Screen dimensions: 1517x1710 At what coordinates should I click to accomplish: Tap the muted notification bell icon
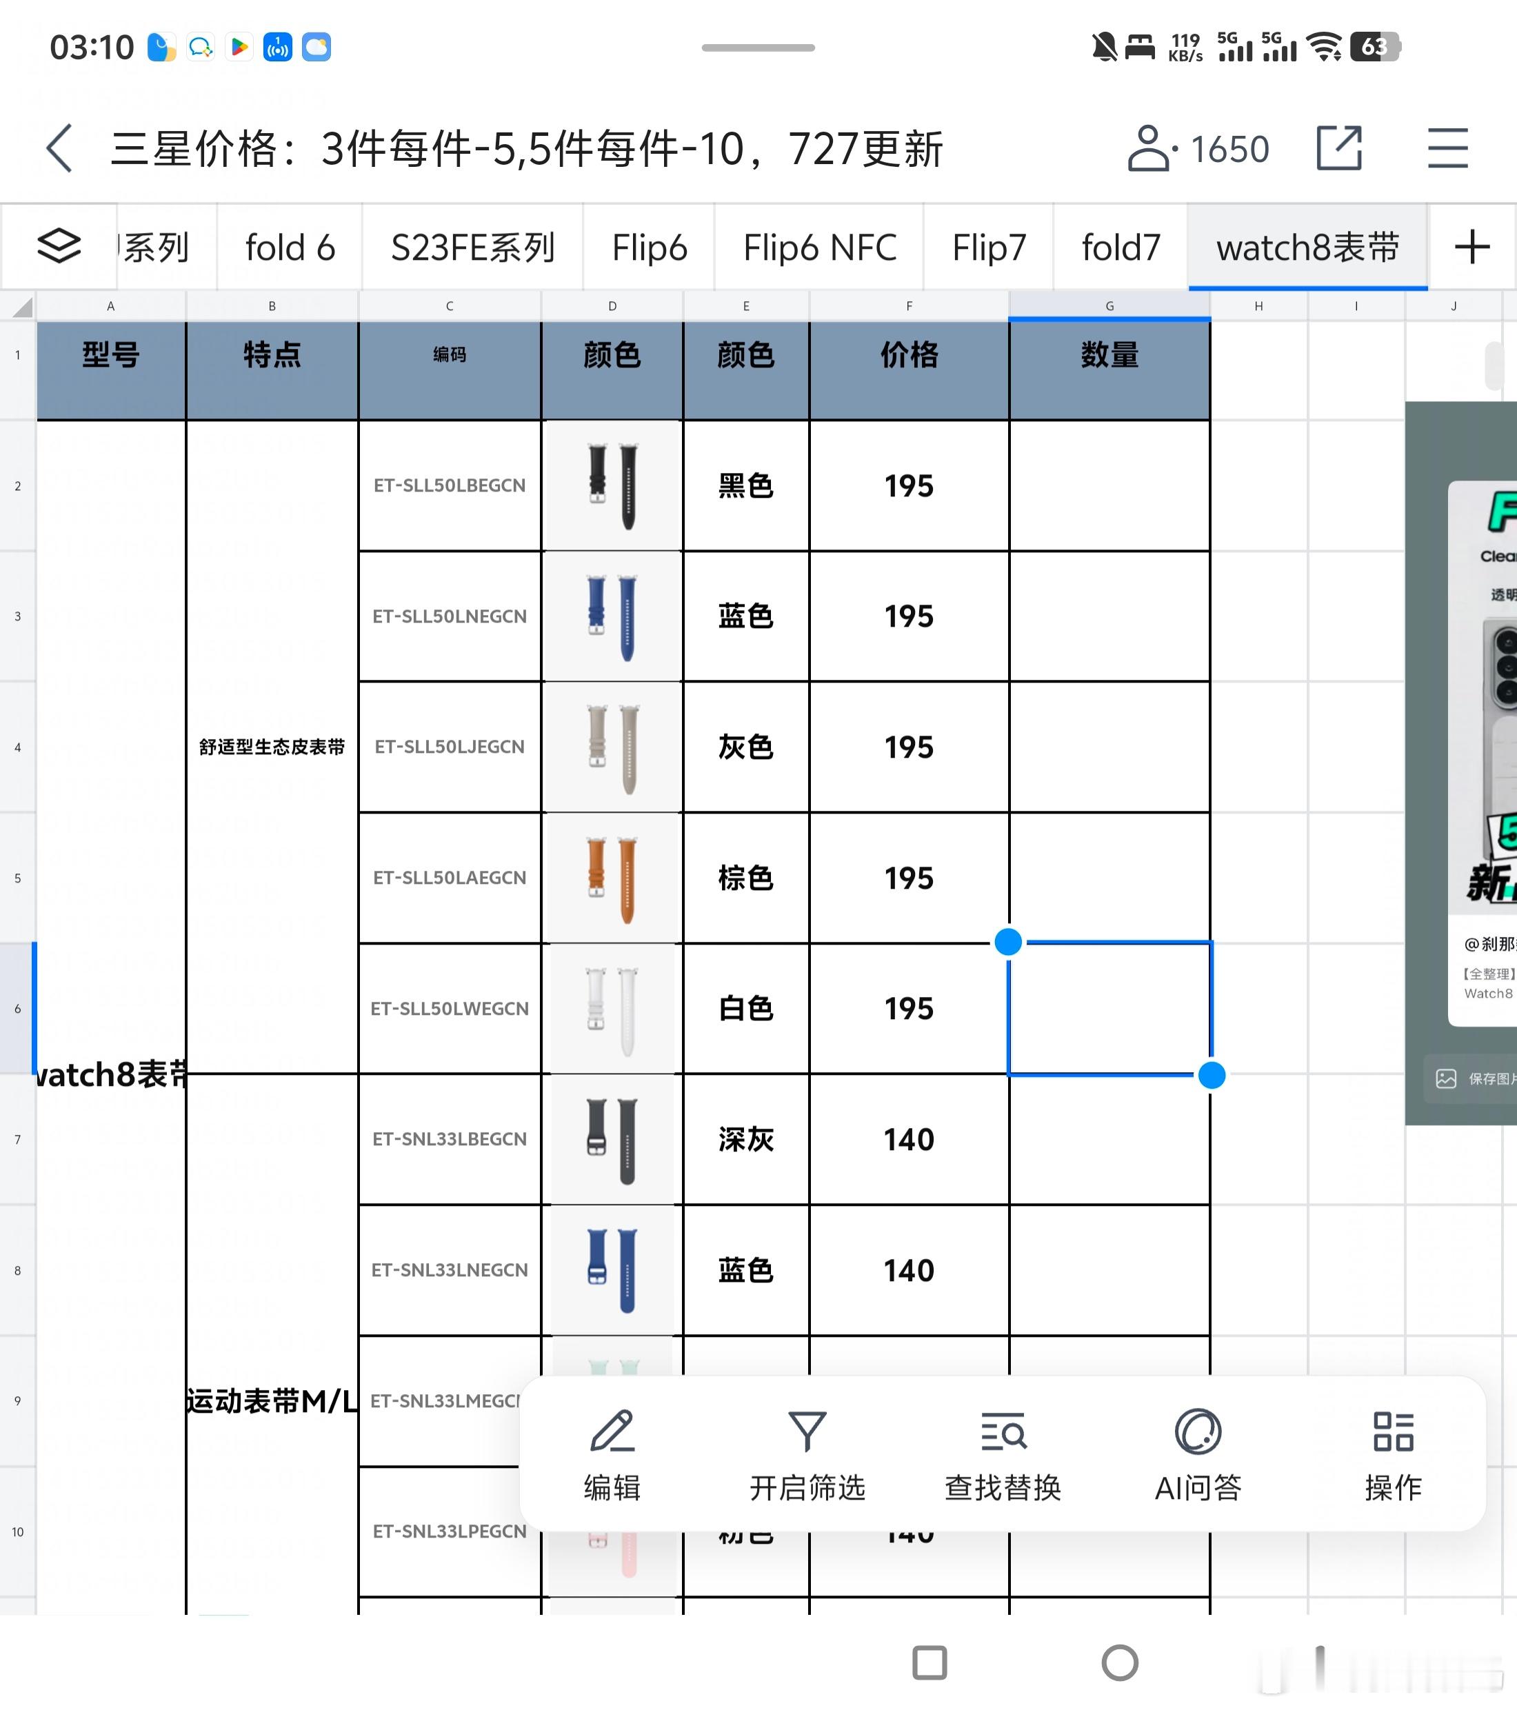[1104, 47]
